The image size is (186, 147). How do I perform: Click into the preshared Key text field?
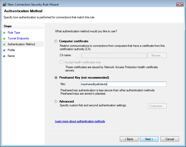pyautogui.click(x=123, y=84)
